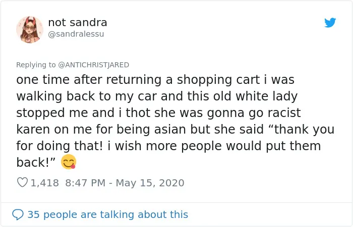The width and height of the screenshot is (353, 227).
Task: Click the yum face emoji
Action: tap(69, 162)
